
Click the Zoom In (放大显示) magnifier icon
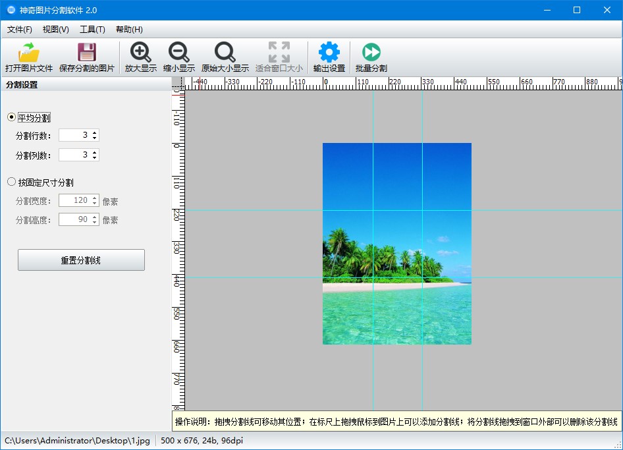(140, 53)
